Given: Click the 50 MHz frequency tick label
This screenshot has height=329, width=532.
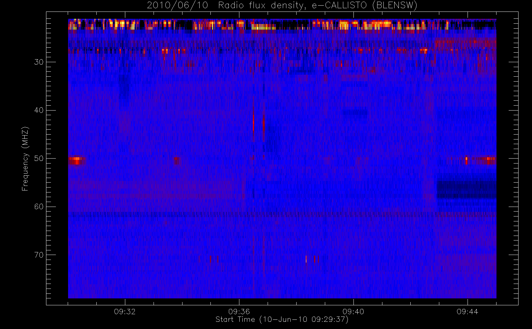Looking at the screenshot, I should (39, 158).
